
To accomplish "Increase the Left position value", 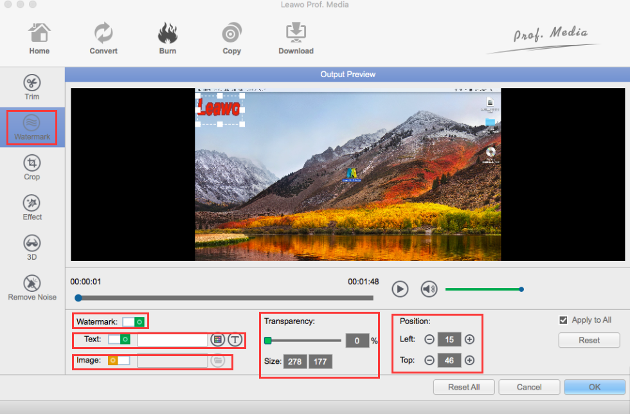I will point(469,339).
